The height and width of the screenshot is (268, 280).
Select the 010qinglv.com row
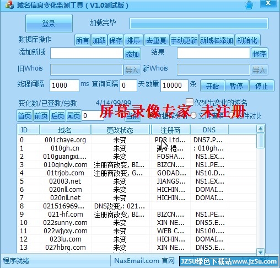(x=137, y=165)
